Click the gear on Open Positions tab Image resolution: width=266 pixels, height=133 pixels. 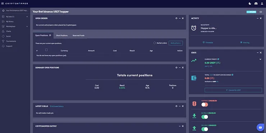[x=50, y=35]
